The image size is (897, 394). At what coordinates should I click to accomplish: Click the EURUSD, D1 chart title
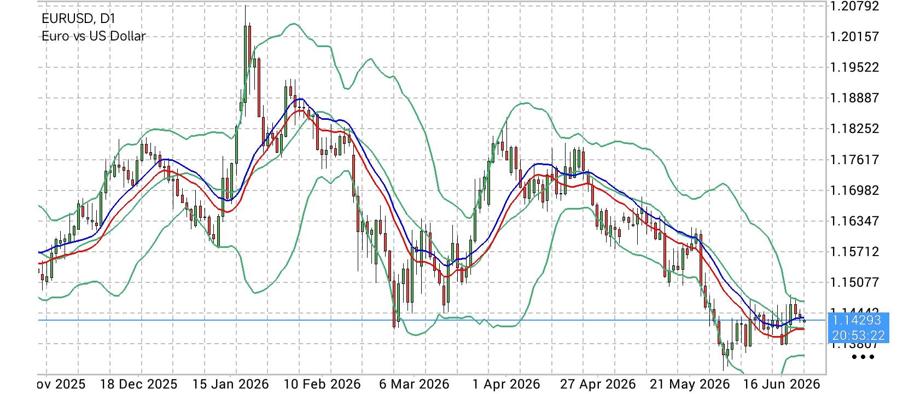[78, 19]
